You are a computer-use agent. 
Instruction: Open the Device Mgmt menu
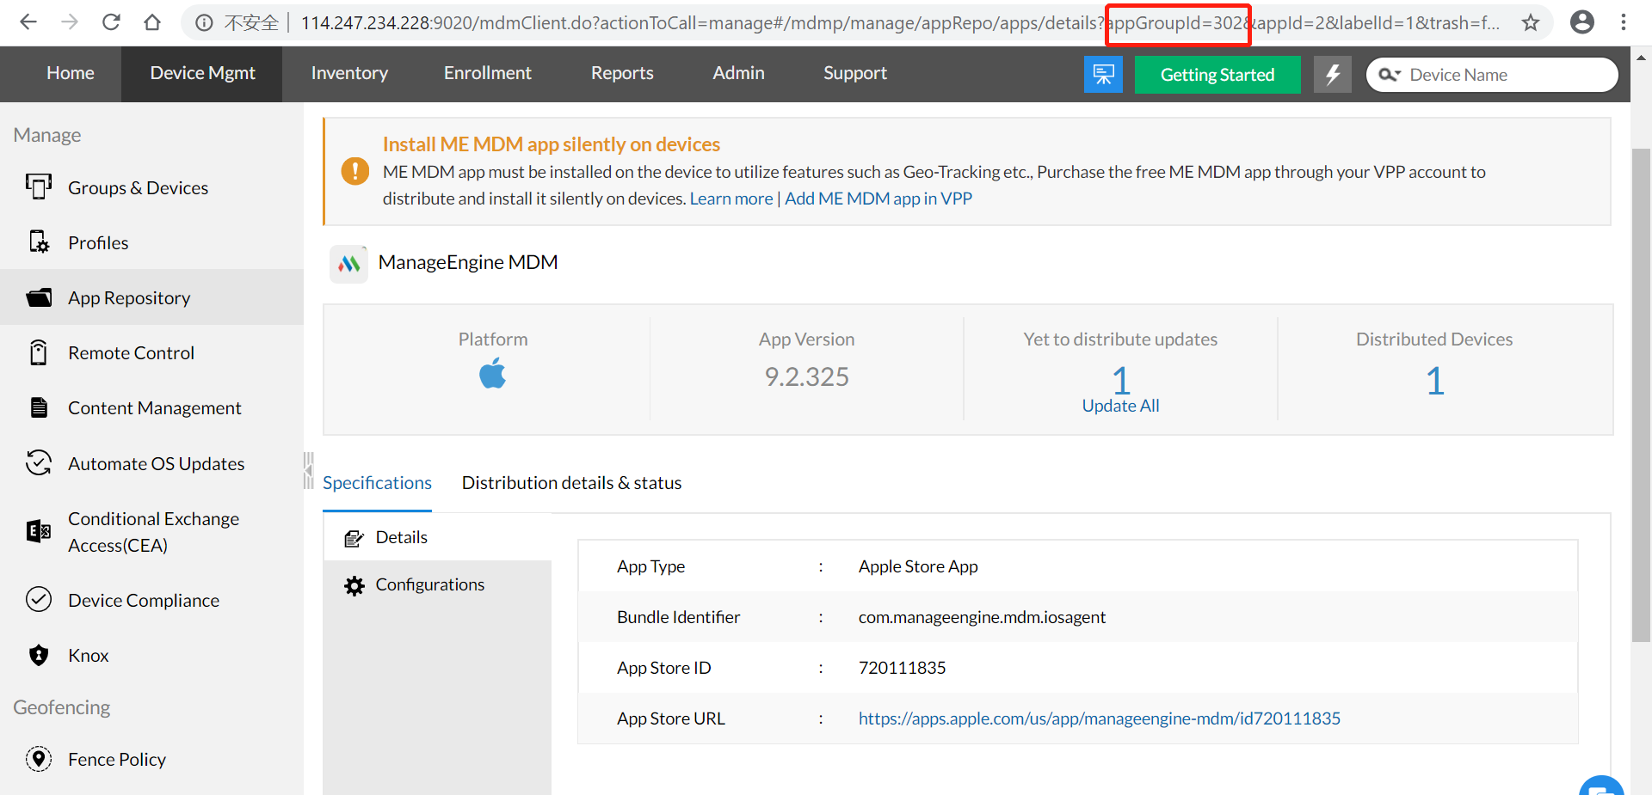coord(202,74)
